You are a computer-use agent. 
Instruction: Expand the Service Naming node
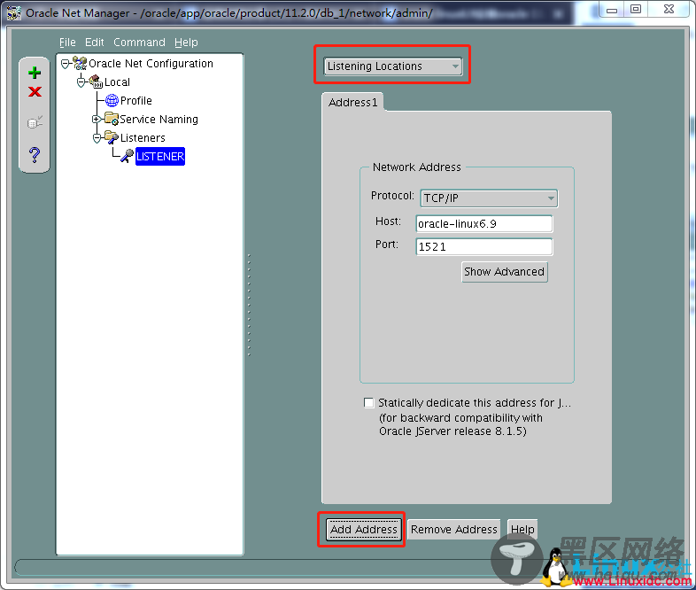[x=96, y=119]
